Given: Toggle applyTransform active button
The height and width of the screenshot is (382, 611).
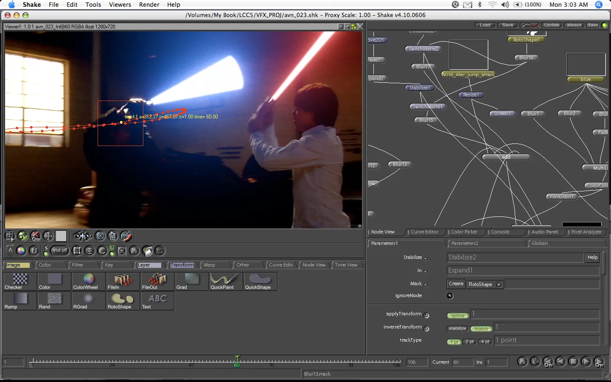Looking at the screenshot, I should (x=458, y=316).
